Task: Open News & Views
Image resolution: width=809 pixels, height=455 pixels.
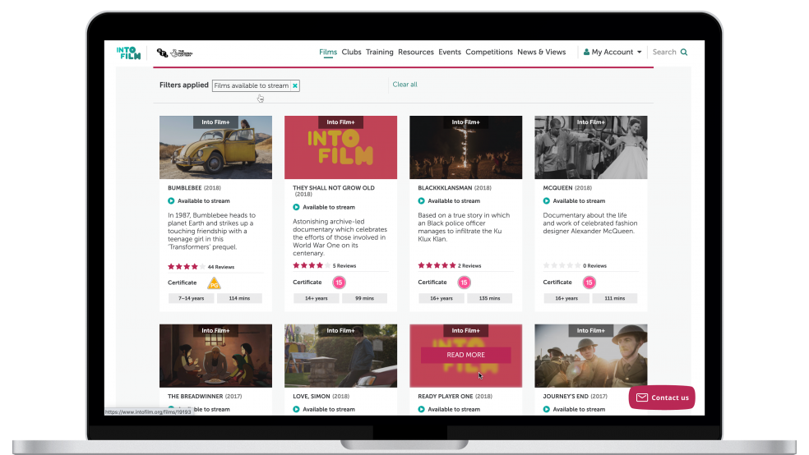Action: (x=541, y=52)
